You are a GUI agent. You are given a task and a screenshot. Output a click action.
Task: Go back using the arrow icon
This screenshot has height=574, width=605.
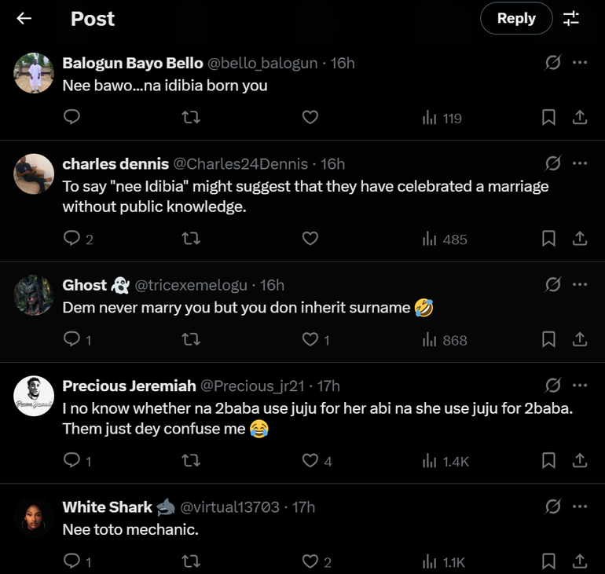(x=24, y=18)
